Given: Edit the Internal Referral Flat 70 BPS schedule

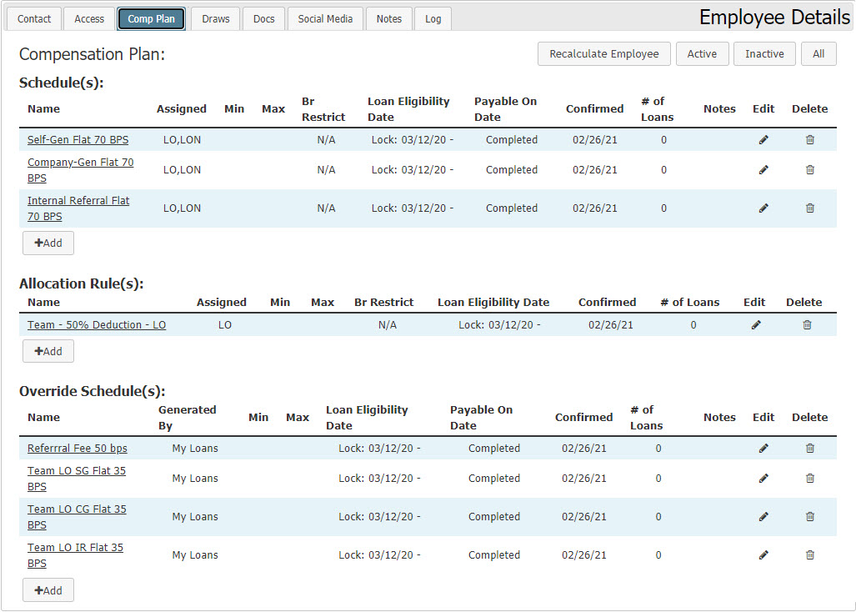Looking at the screenshot, I should point(763,208).
